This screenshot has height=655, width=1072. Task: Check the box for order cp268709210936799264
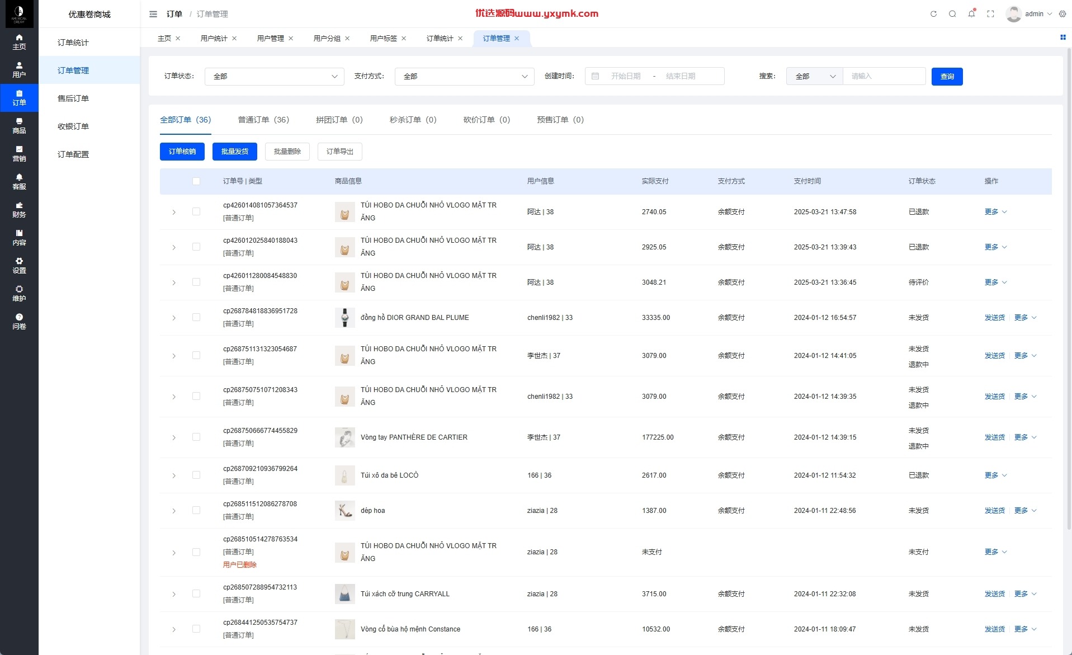pos(196,475)
